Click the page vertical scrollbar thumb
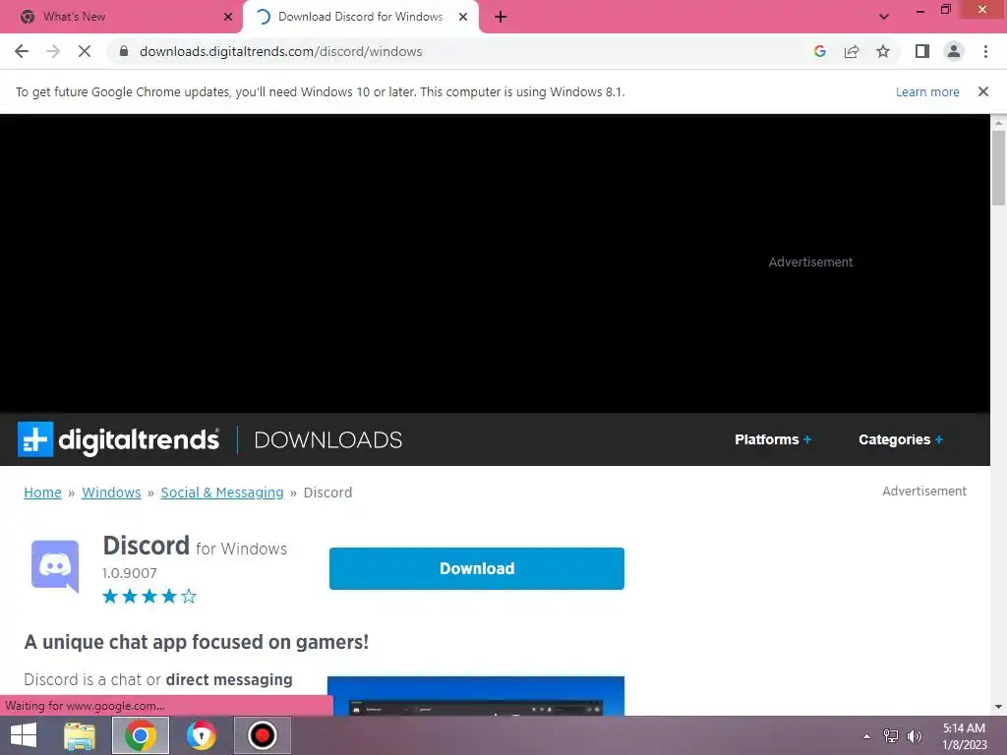The width and height of the screenshot is (1007, 755). click(998, 167)
